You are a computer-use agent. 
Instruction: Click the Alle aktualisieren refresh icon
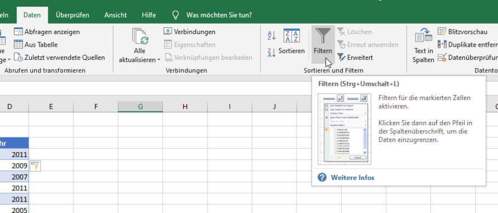[x=140, y=37]
